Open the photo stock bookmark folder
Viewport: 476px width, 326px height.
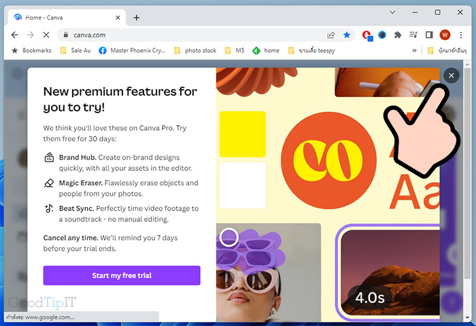[195, 50]
